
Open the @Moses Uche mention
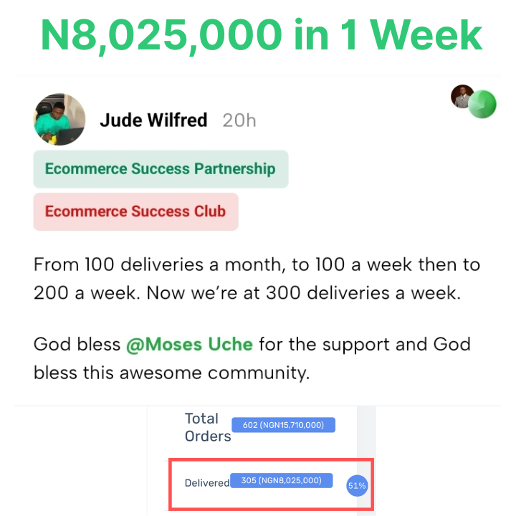pos(189,344)
